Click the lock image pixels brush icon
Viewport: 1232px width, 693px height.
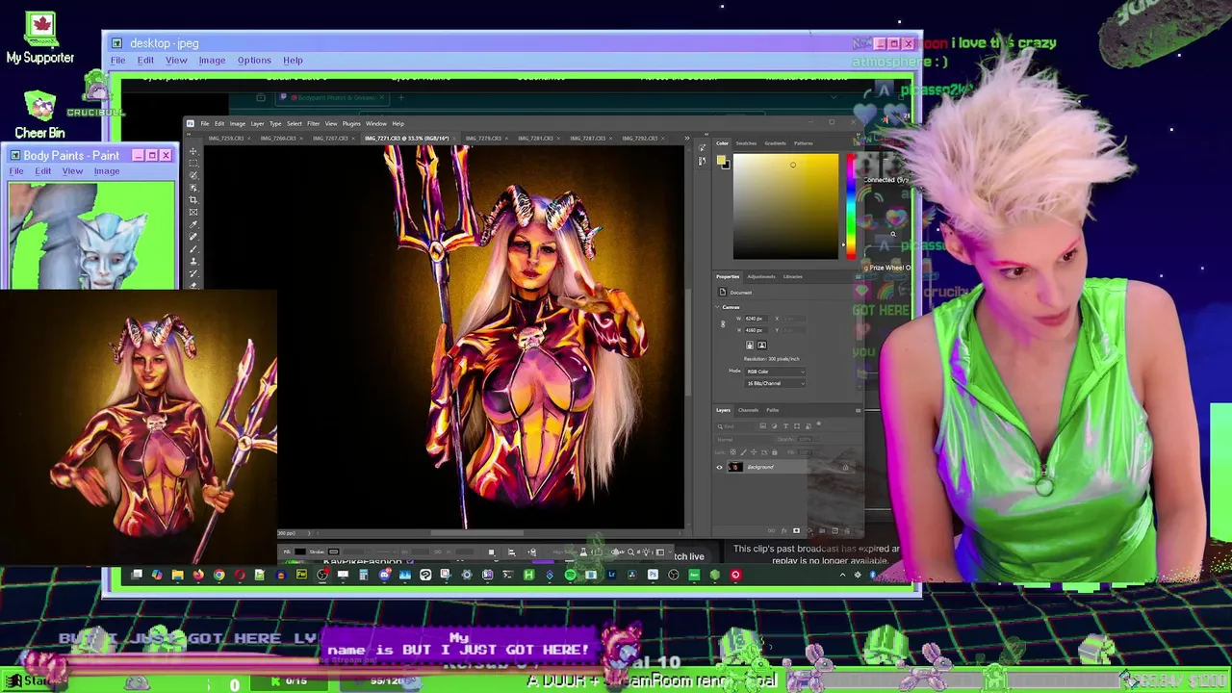coord(744,451)
